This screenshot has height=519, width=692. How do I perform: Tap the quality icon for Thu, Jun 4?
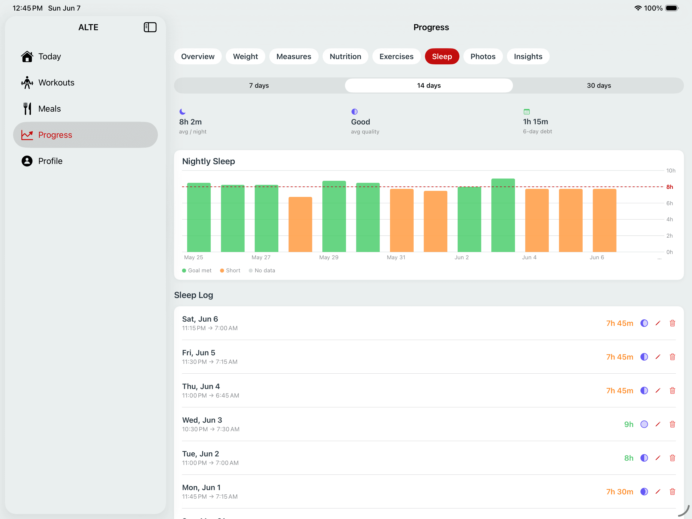(644, 391)
